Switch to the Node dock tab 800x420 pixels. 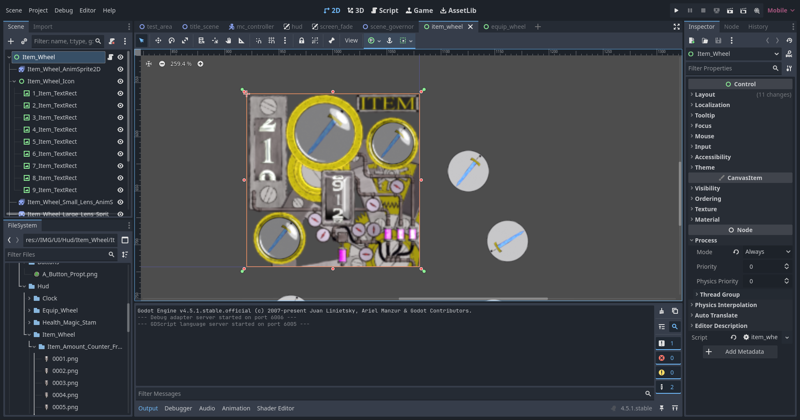(x=731, y=27)
